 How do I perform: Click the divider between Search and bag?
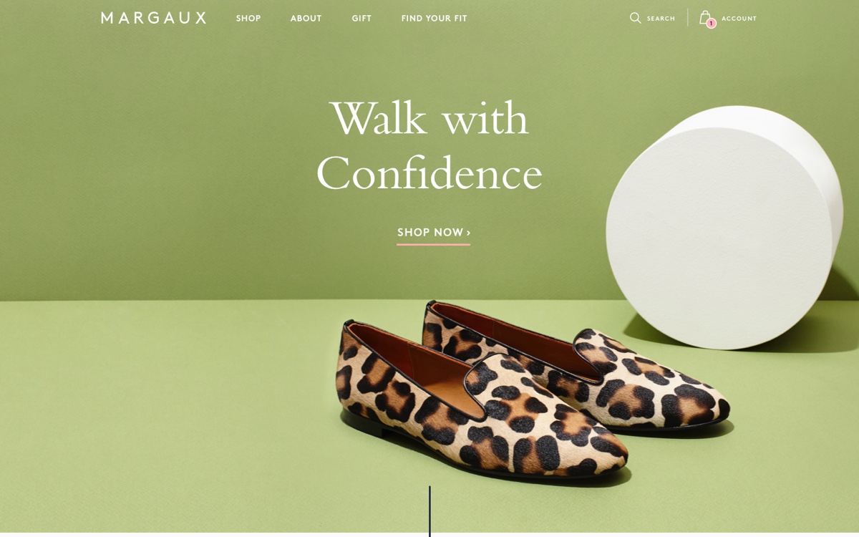pos(688,18)
